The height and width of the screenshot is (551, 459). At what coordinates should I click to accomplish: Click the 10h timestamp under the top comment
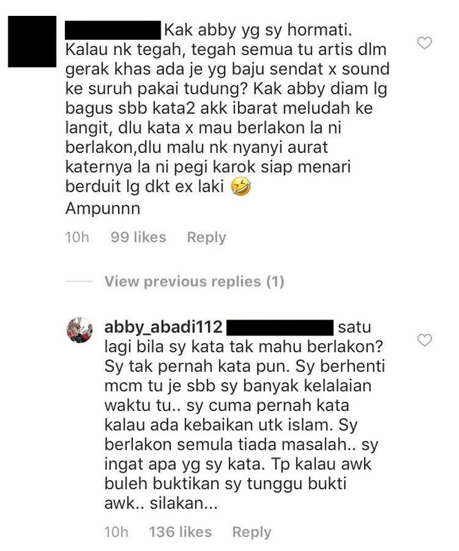pyautogui.click(x=77, y=237)
